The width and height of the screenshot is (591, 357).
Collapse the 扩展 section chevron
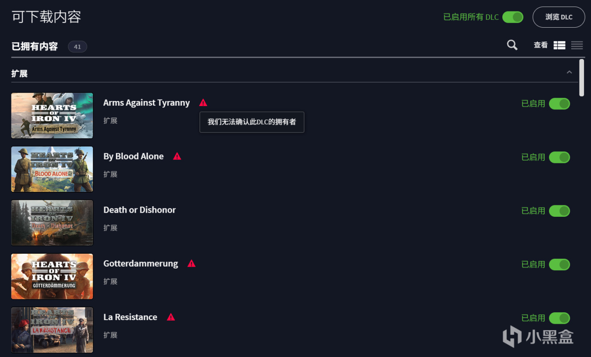pyautogui.click(x=569, y=72)
